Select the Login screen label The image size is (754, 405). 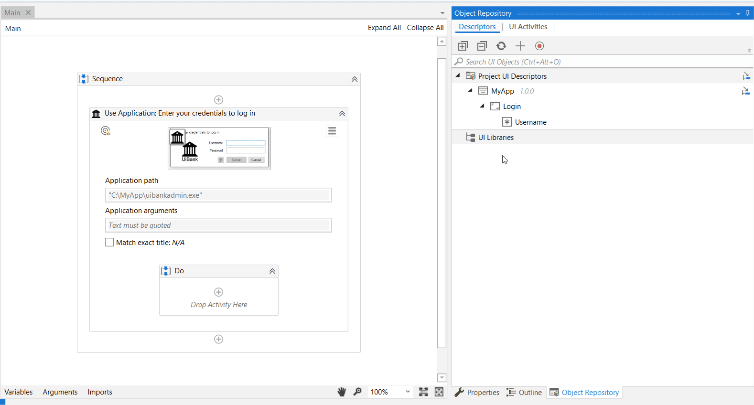[x=512, y=107]
